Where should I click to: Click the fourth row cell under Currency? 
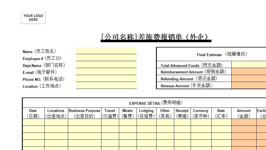[201, 143]
